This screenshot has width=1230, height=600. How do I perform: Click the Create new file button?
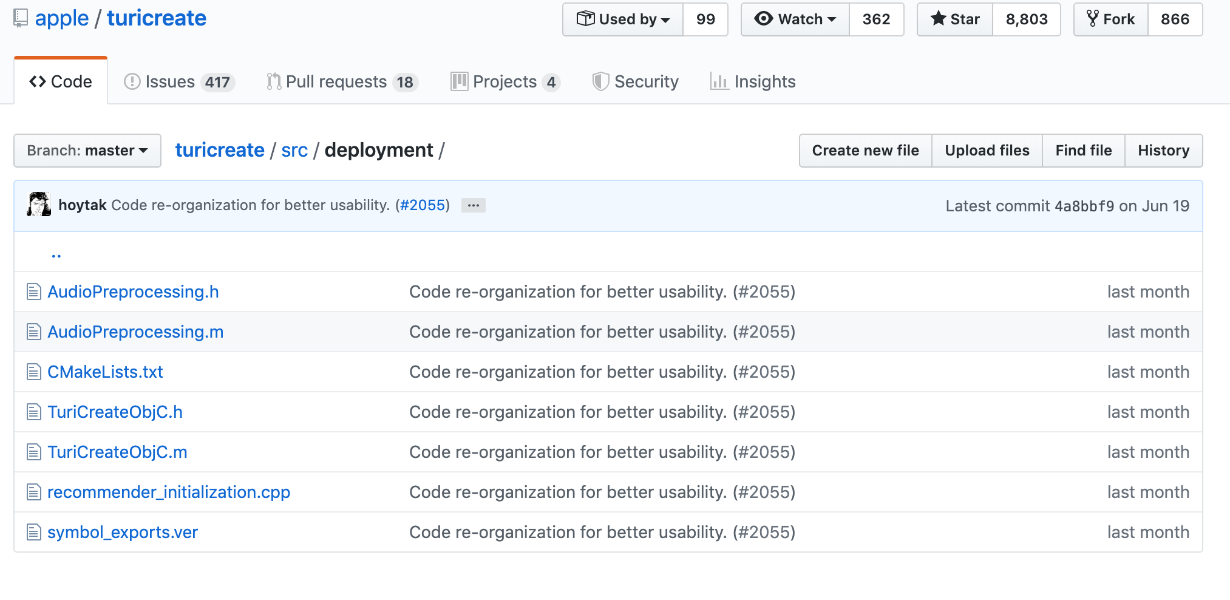[865, 150]
